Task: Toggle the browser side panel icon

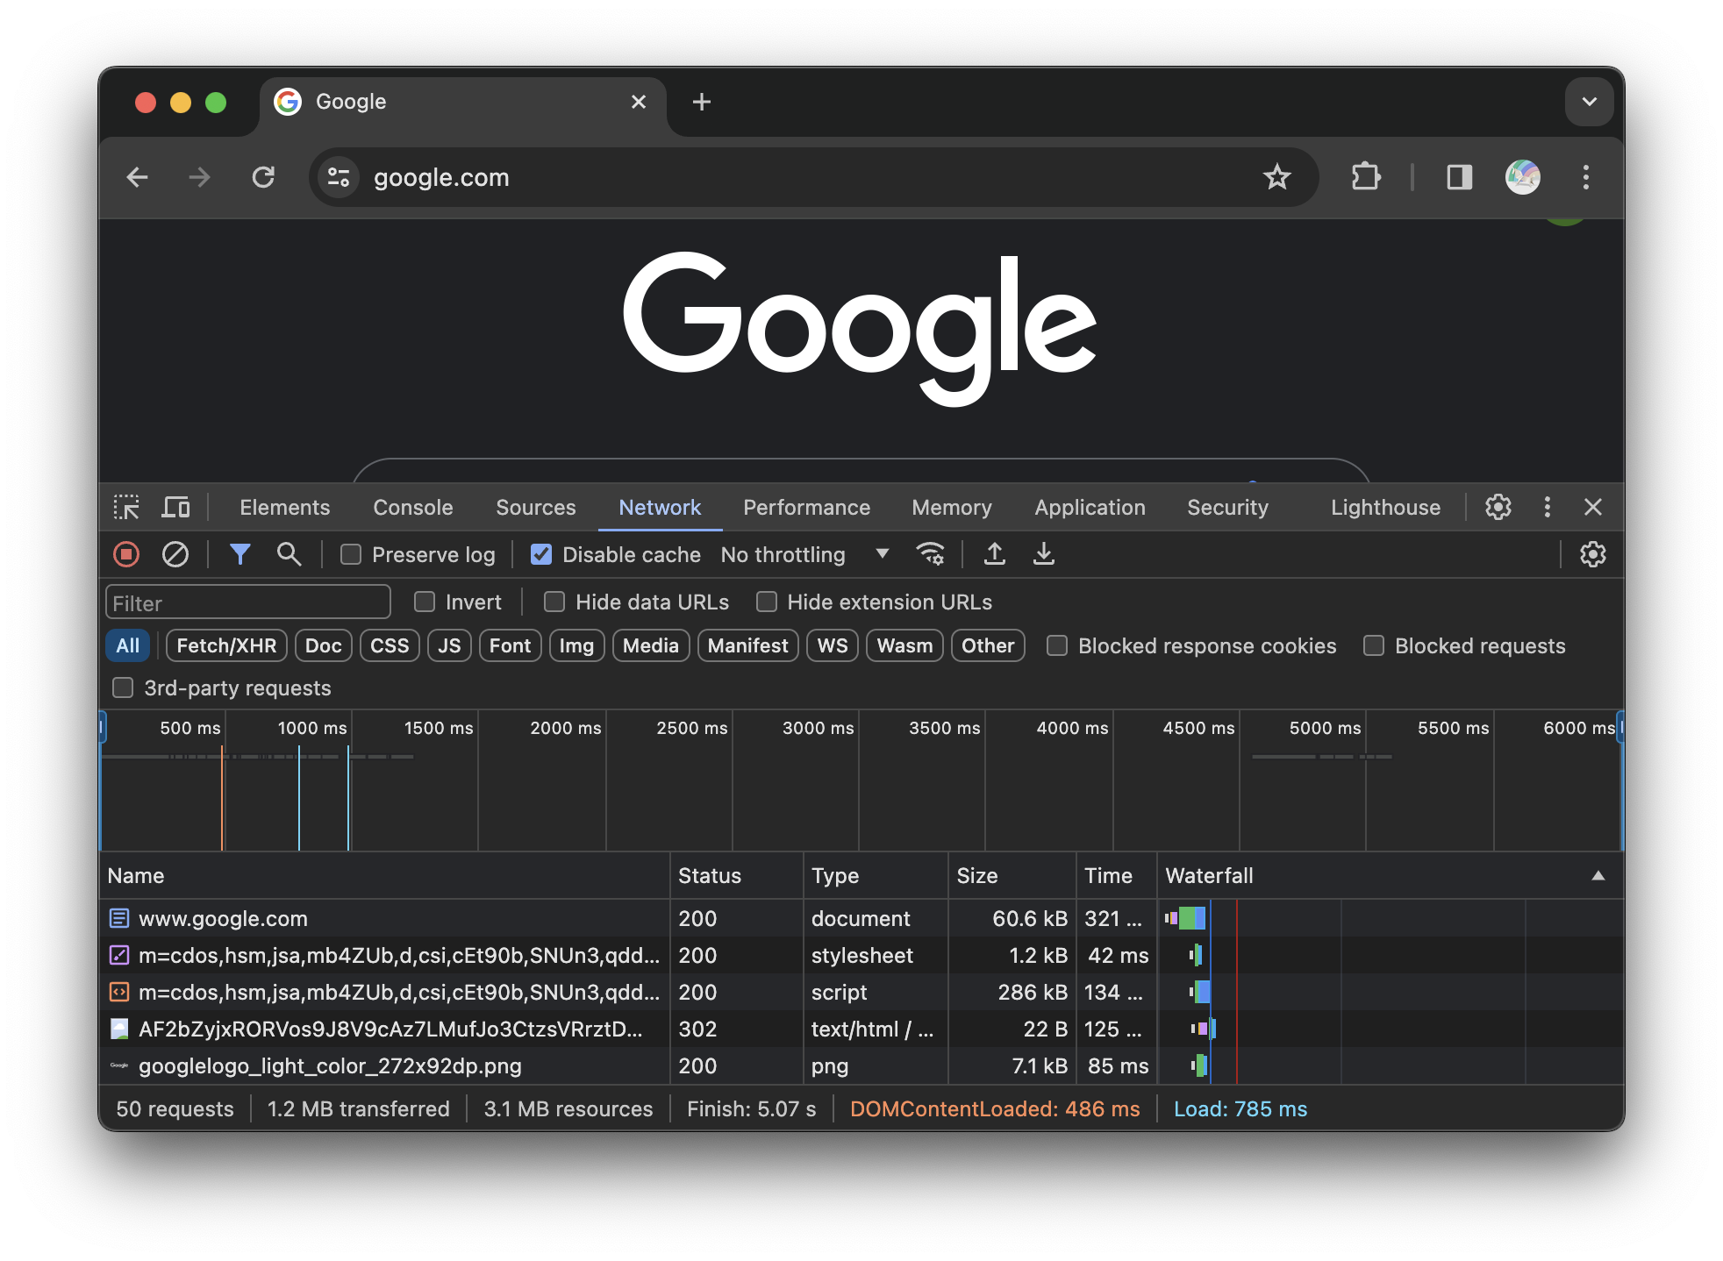Action: (x=1460, y=177)
